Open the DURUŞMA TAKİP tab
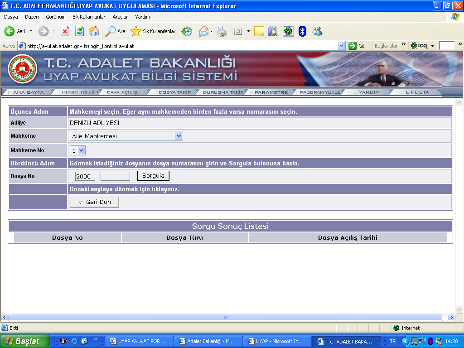 click(x=222, y=92)
